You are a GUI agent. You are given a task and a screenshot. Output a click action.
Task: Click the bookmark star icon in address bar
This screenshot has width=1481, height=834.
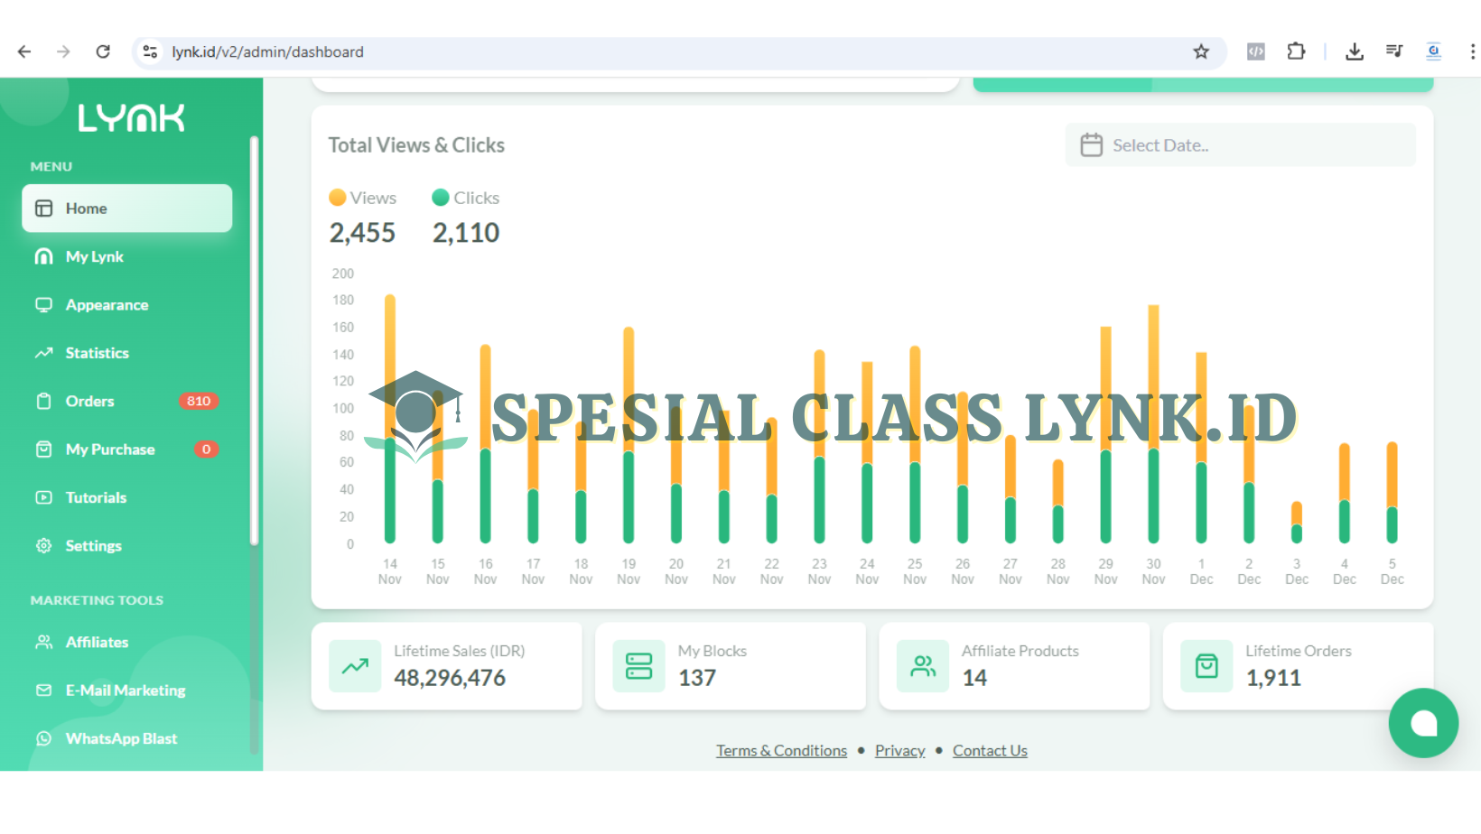coord(1201,52)
